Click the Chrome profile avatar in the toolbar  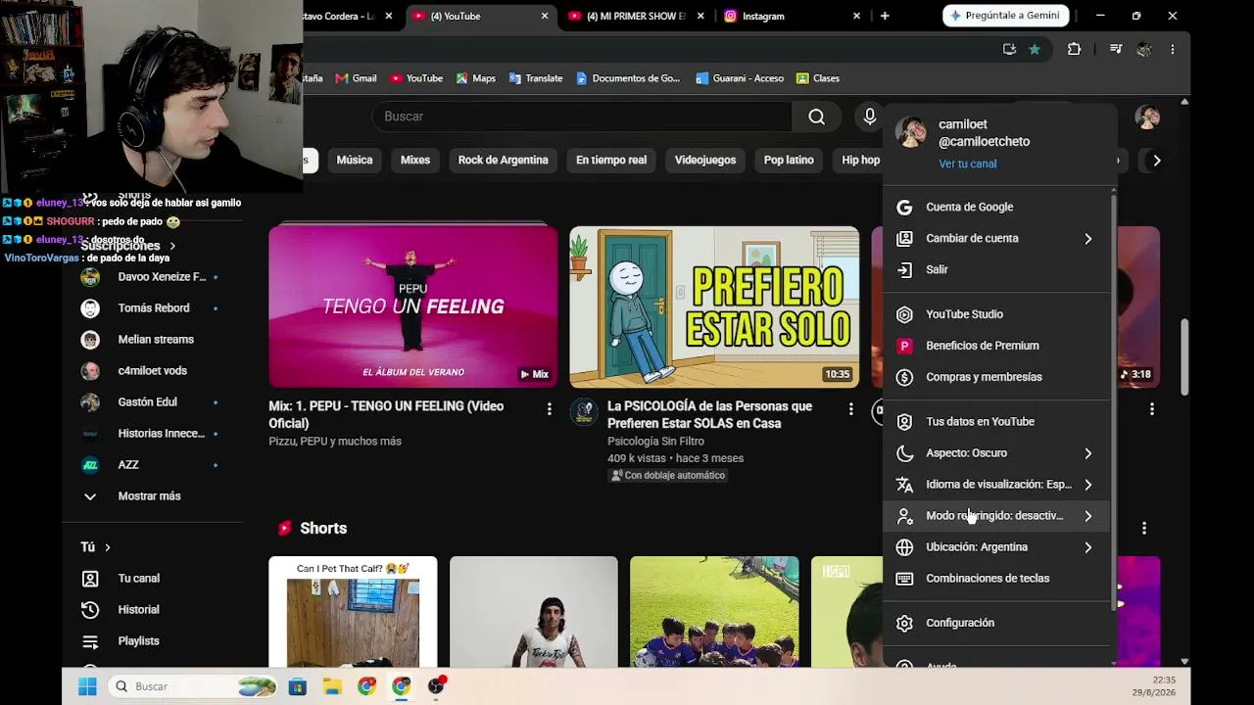[x=1143, y=49]
